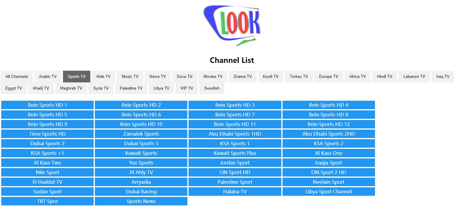Play KSA Sports +1 channel
Viewport: 456px width, 212px height.
47,153
